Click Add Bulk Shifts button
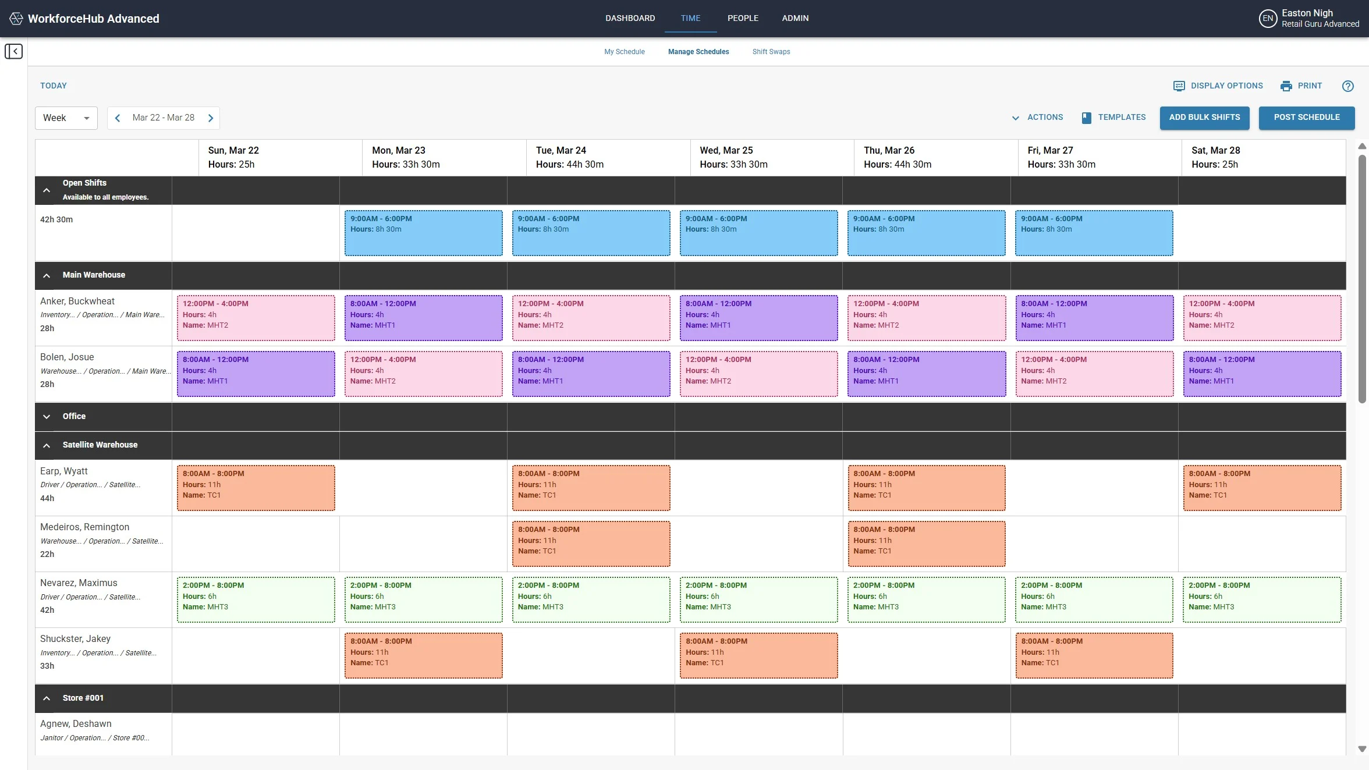Image resolution: width=1369 pixels, height=770 pixels. click(1204, 118)
